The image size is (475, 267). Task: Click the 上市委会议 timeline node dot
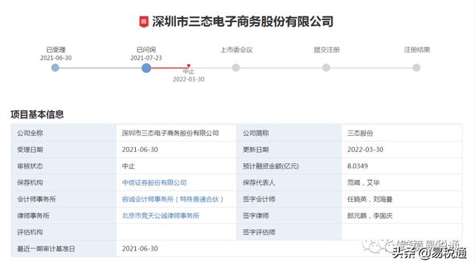click(x=236, y=67)
